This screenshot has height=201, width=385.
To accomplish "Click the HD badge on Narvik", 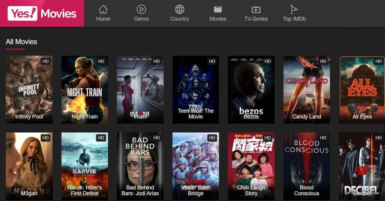I will click(101, 138).
